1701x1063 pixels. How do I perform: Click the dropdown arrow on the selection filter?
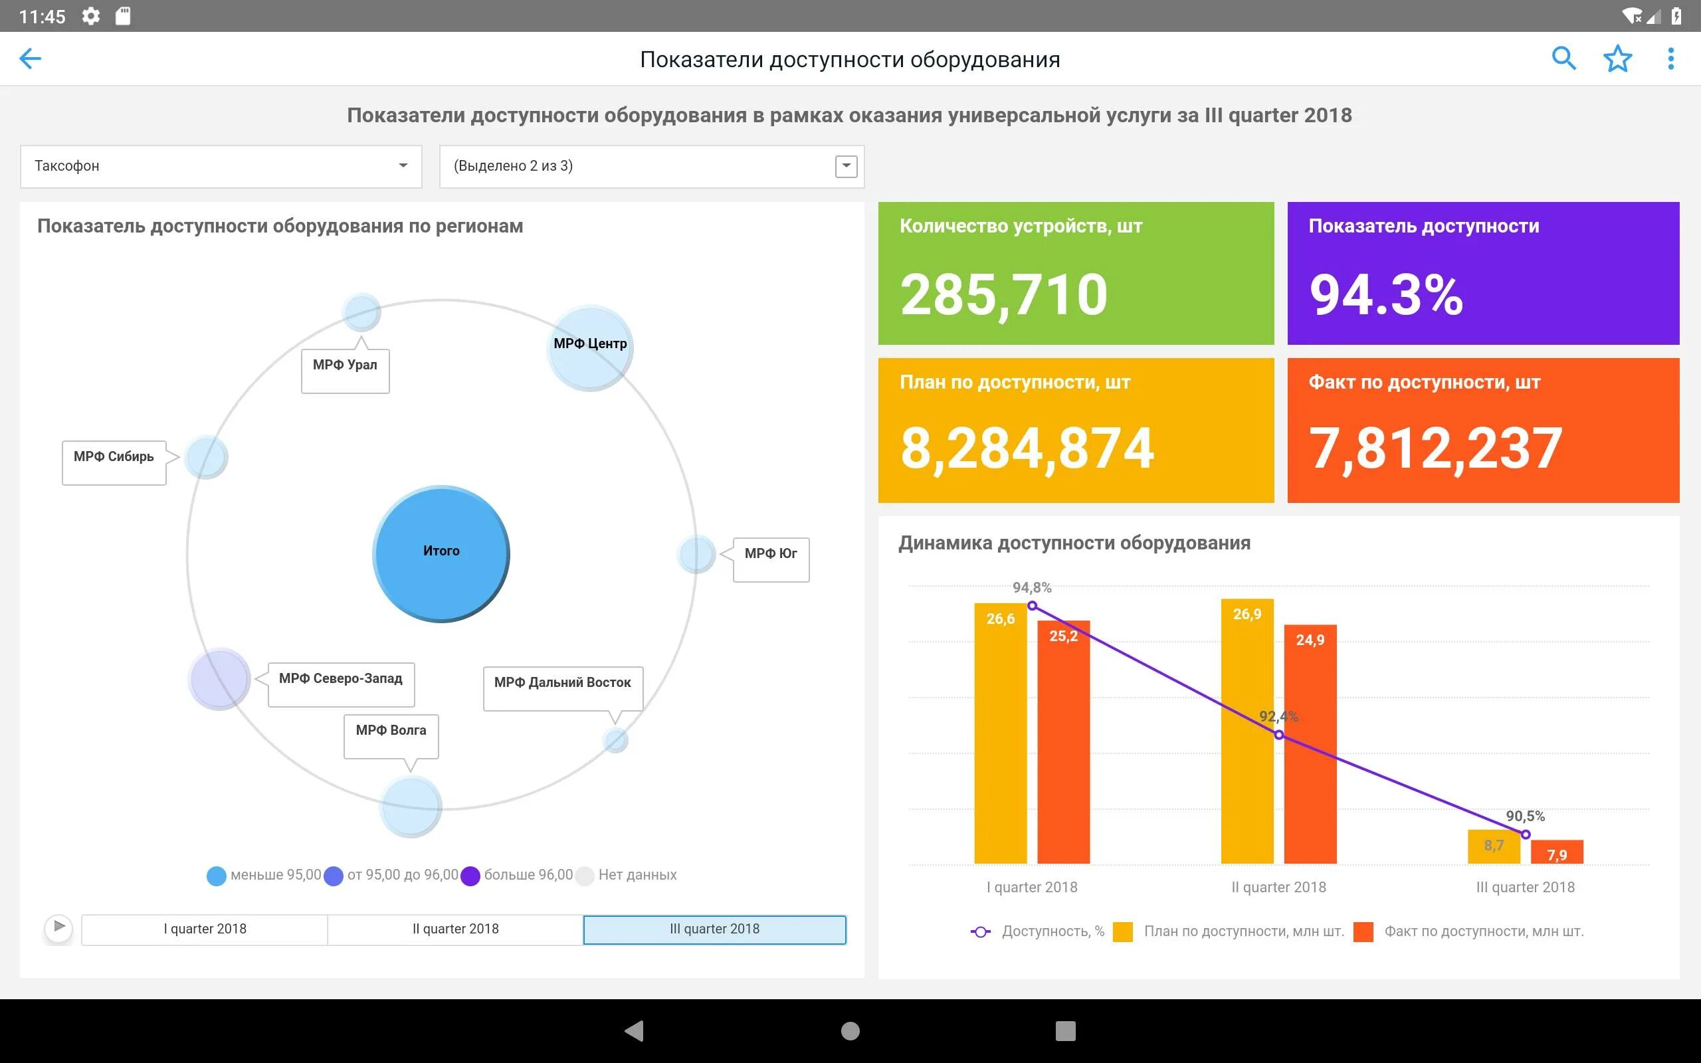point(845,166)
